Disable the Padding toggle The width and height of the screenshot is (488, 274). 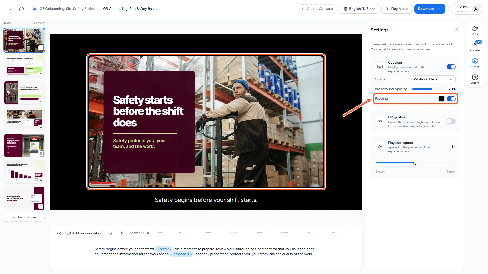[451, 99]
